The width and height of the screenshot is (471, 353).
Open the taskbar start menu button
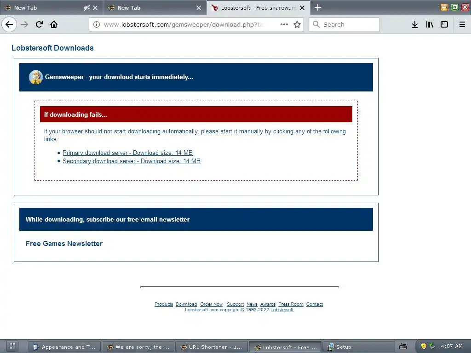coord(12,347)
